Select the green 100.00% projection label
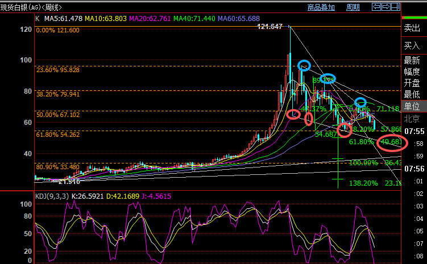The image size is (427, 264). coord(363,163)
